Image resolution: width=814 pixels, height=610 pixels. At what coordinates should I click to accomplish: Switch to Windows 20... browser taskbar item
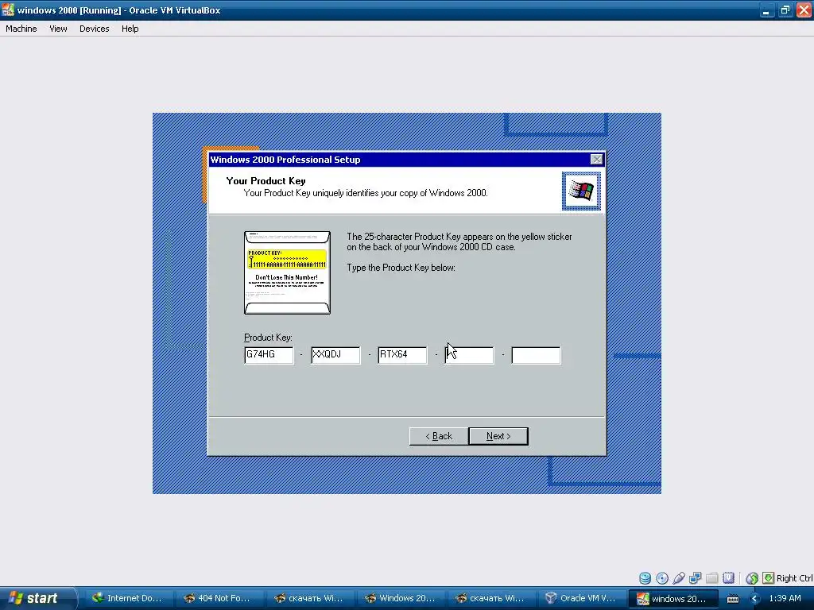pyautogui.click(x=400, y=598)
